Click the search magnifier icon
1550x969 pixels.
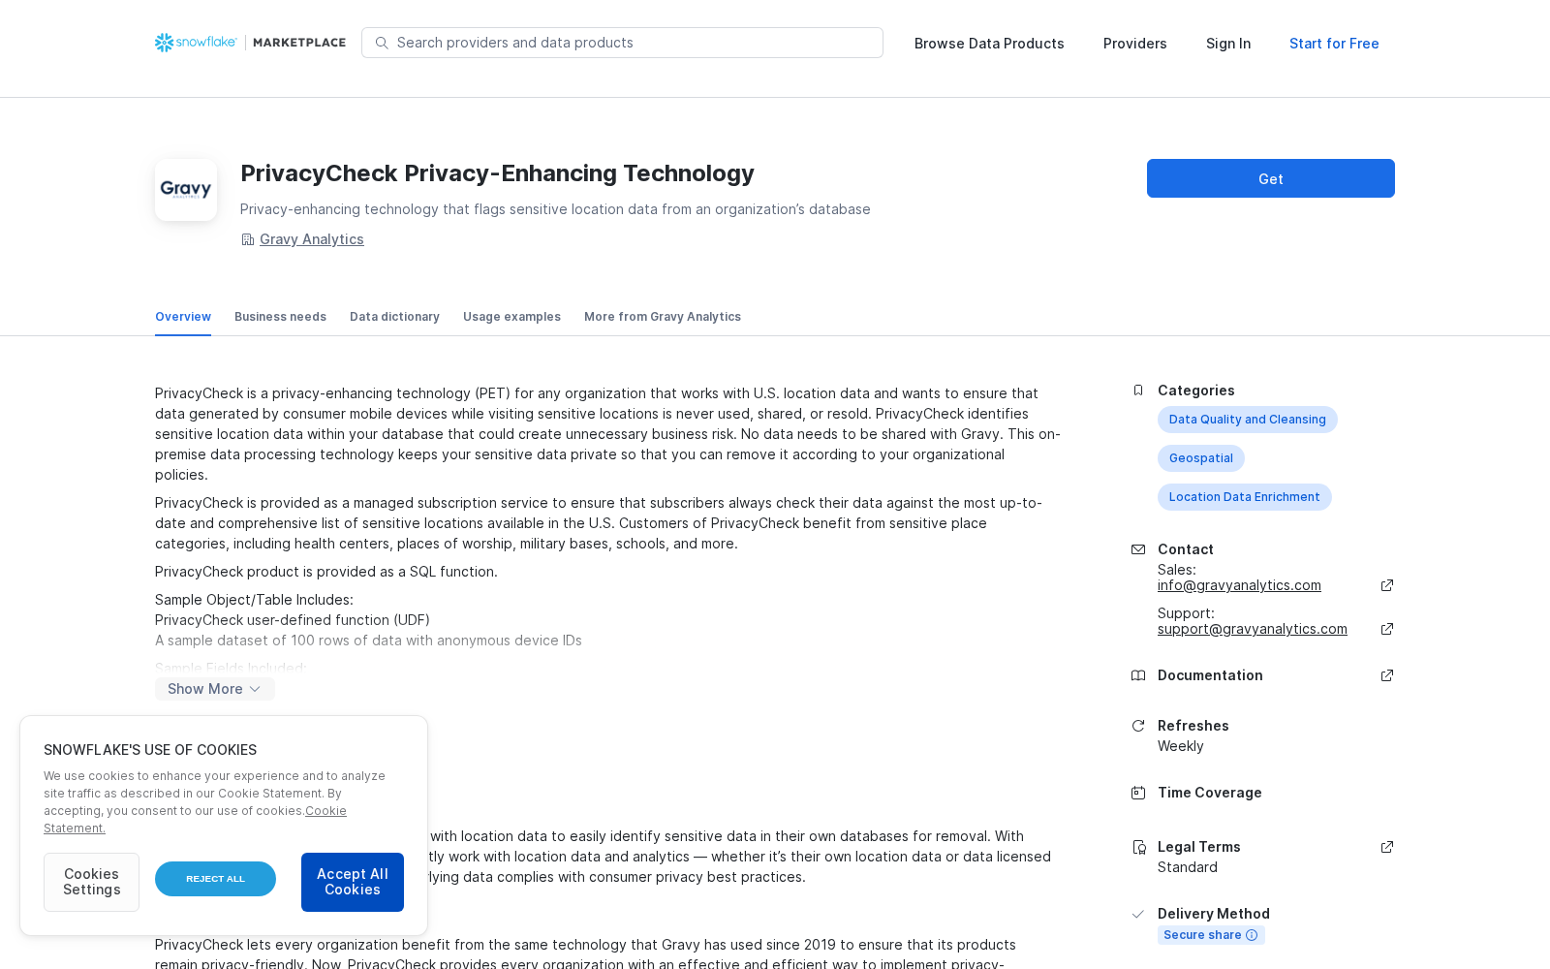(x=382, y=43)
